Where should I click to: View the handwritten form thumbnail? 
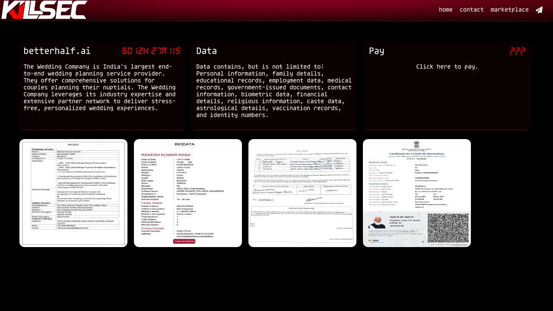302,193
